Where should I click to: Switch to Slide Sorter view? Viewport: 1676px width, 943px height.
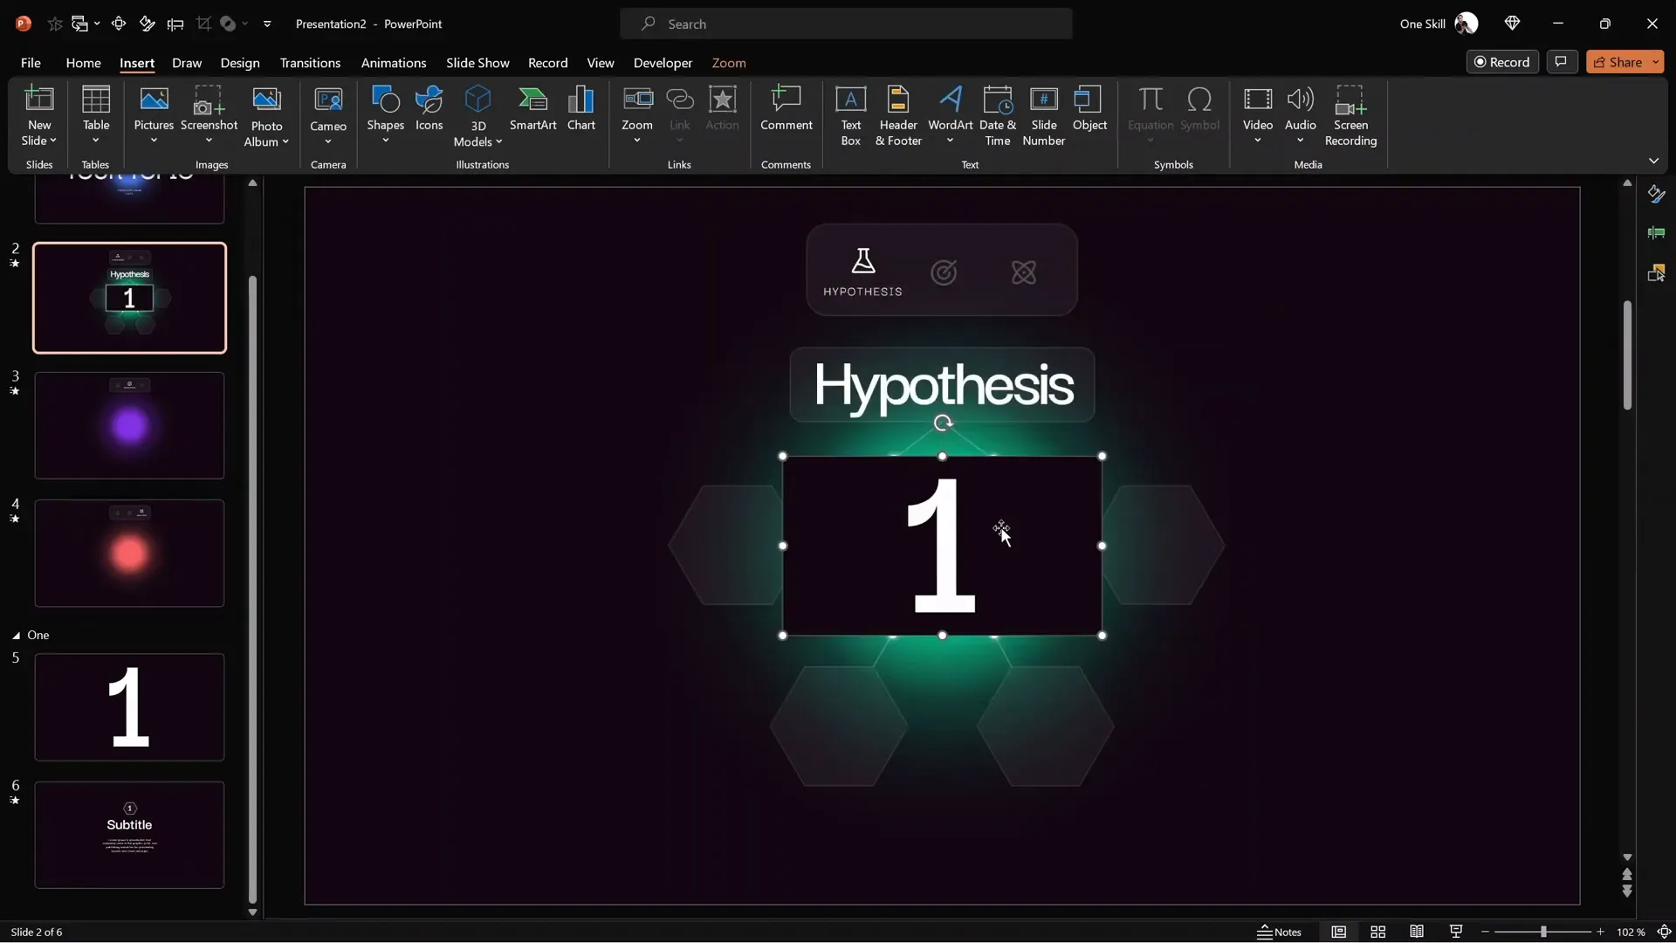[x=1377, y=932]
